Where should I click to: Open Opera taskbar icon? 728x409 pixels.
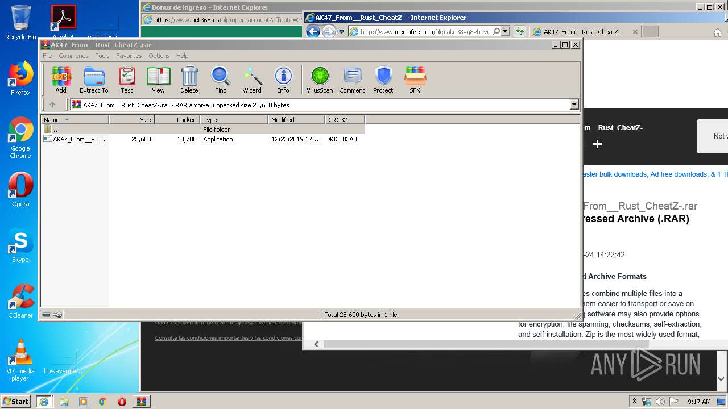pyautogui.click(x=122, y=402)
